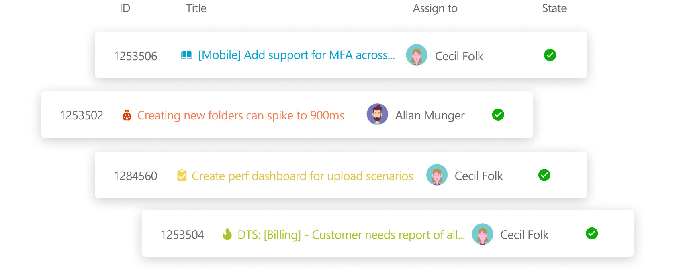Open 'Creating new folders can spike to 900ms' bug

(241, 115)
